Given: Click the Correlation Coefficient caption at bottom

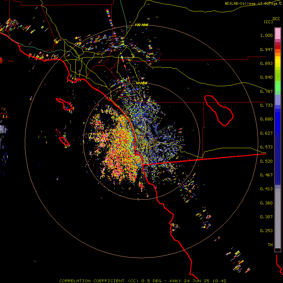Looking at the screenshot, I should click(143, 281).
